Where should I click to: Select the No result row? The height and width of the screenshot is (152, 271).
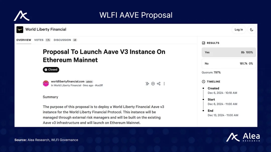coord(229,63)
